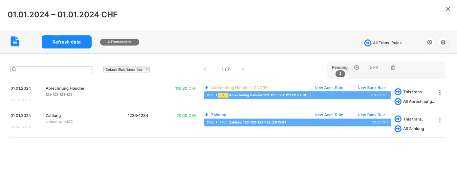
Task: Switch to the Pending tab
Action: (x=340, y=67)
